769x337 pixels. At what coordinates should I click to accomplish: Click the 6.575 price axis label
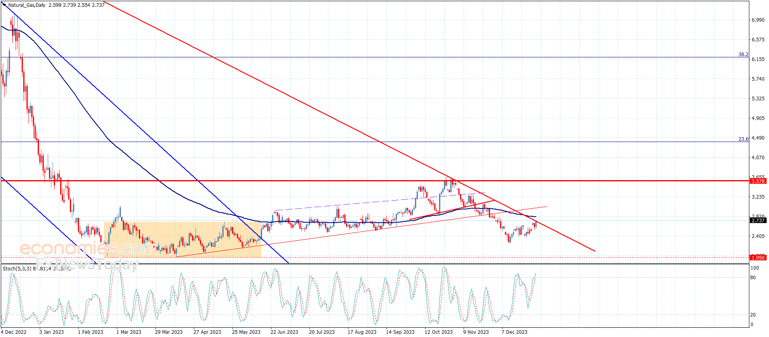(758, 39)
